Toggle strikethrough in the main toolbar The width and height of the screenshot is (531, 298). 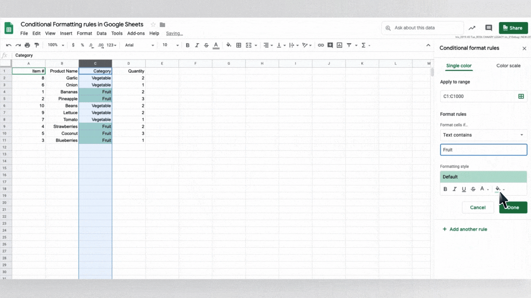(206, 45)
